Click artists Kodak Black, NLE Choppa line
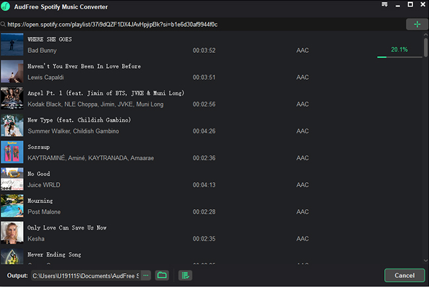The width and height of the screenshot is (429, 287). coord(95,104)
